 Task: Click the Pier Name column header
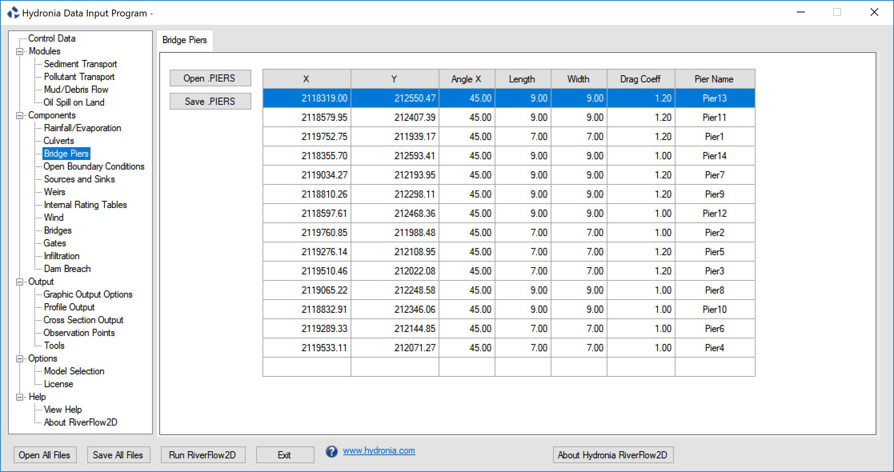715,79
